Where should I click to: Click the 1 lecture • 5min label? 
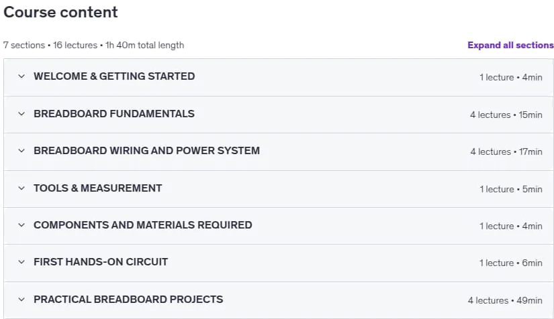pos(511,189)
